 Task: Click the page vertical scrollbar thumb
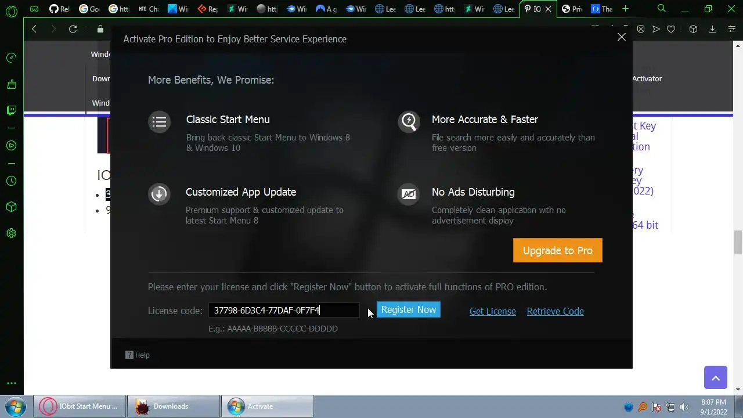tap(738, 242)
